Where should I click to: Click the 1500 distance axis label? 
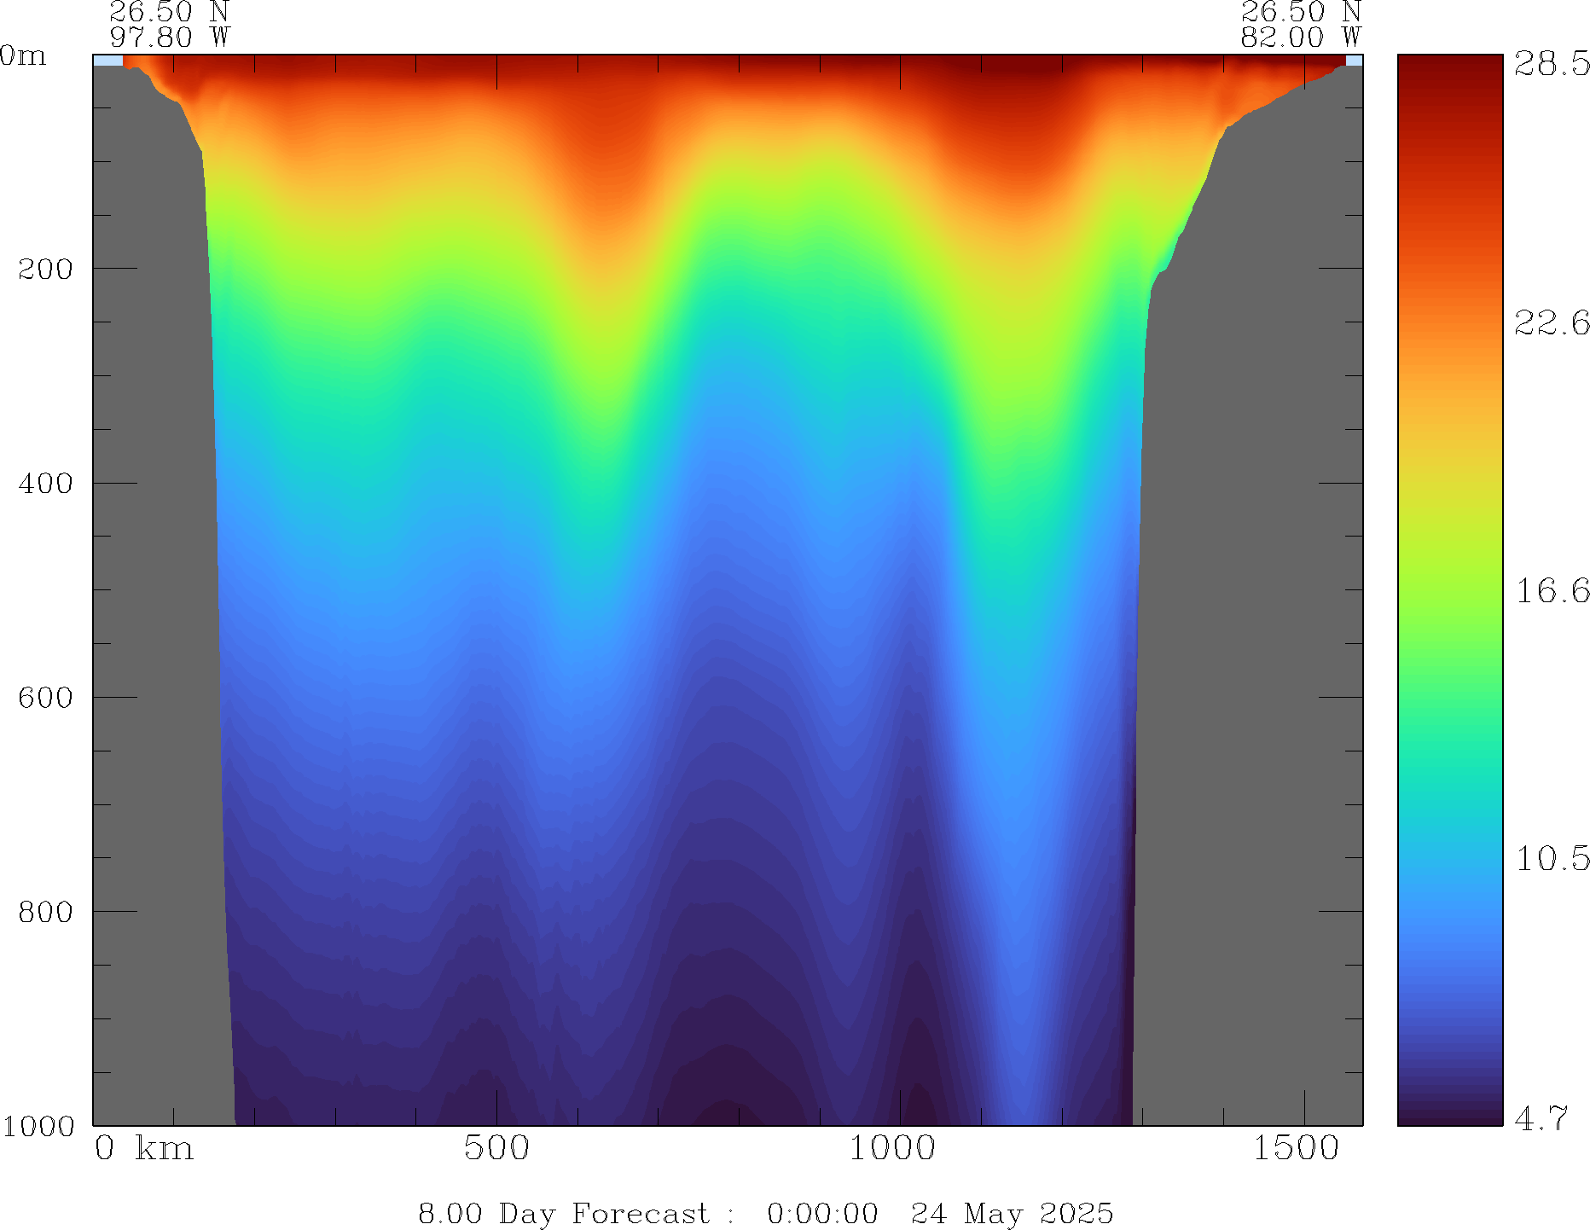click(x=1296, y=1149)
